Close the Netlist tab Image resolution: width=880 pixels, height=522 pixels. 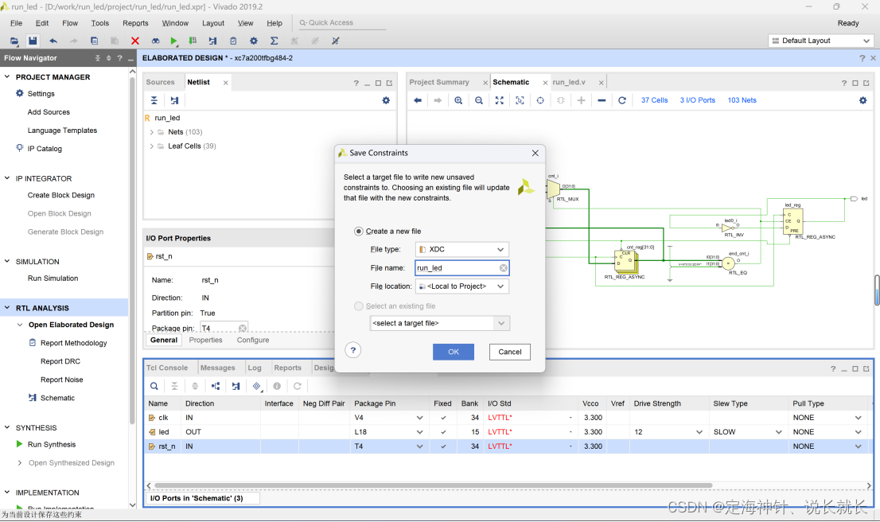[226, 83]
